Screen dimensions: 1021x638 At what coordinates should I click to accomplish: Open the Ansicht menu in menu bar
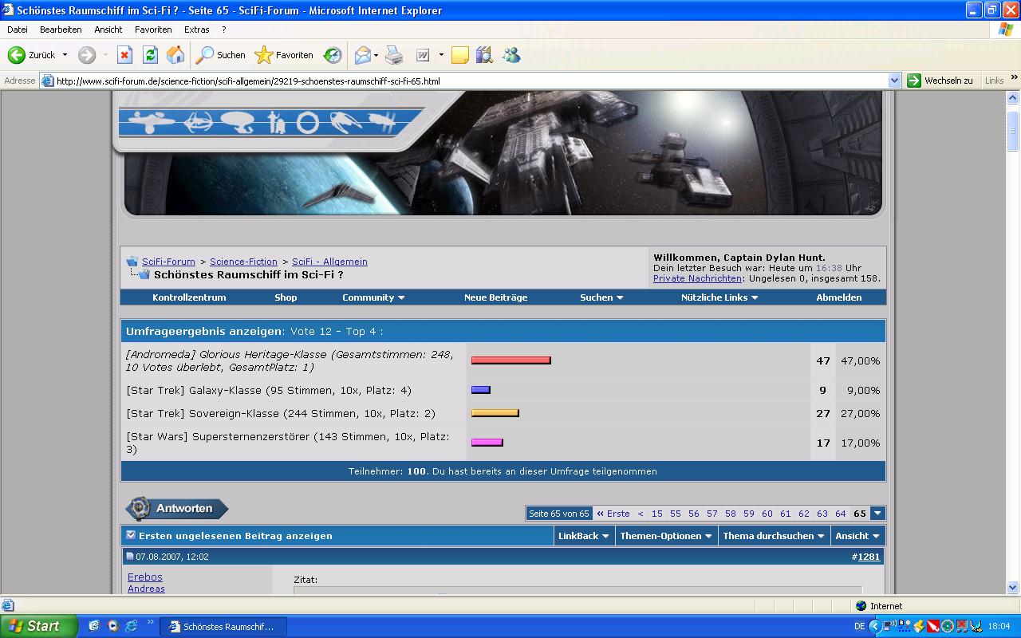pyautogui.click(x=108, y=30)
